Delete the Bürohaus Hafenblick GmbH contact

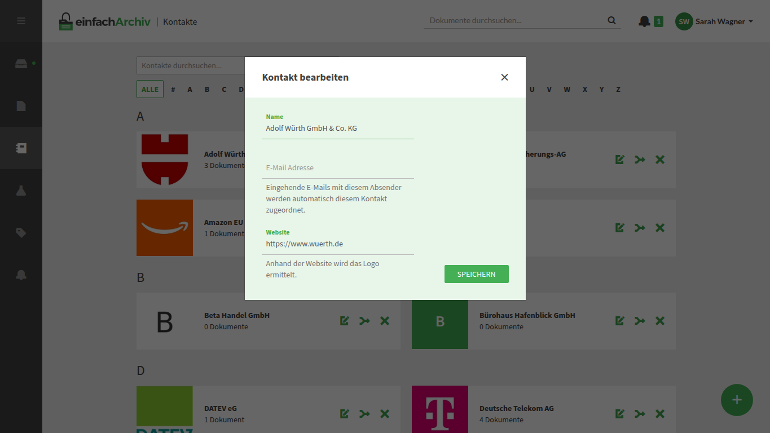[660, 321]
